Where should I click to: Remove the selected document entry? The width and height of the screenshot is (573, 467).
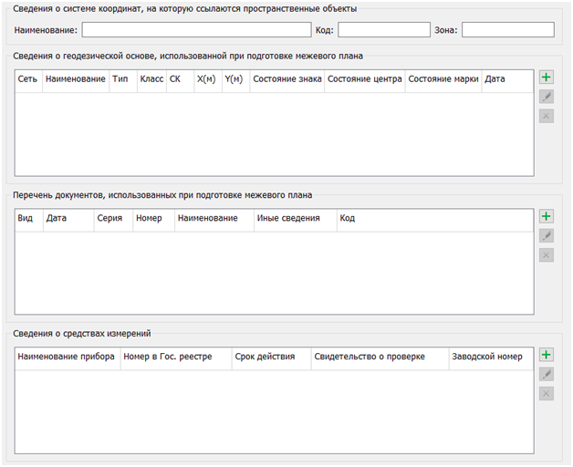click(547, 254)
